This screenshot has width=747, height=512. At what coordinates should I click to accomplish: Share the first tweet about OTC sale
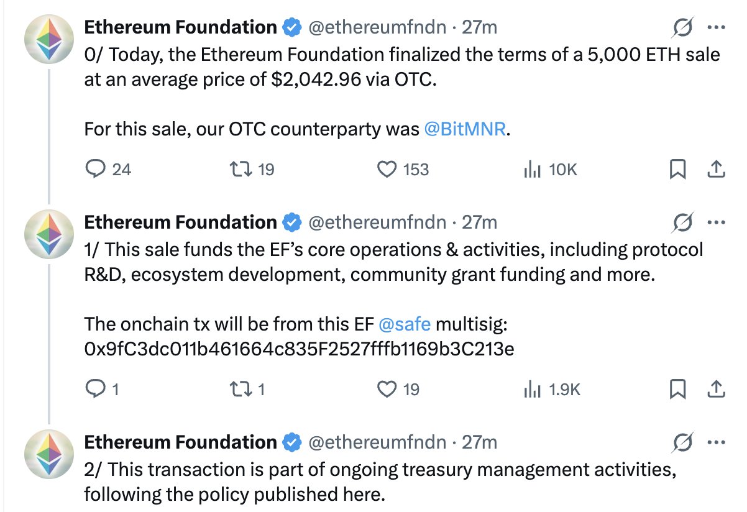[715, 168]
